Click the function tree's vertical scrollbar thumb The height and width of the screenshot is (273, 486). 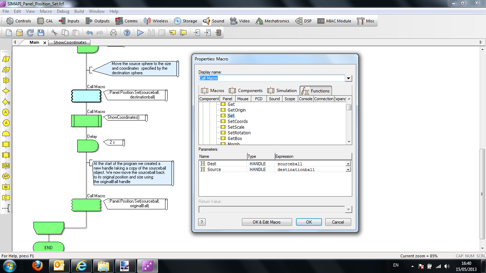click(349, 107)
